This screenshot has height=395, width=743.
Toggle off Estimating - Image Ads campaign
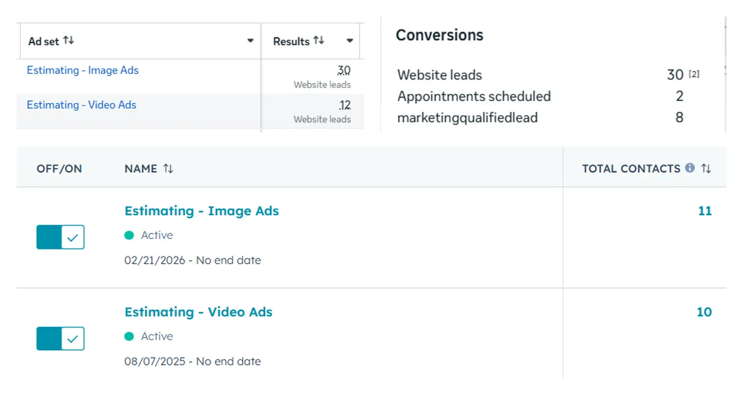tap(60, 237)
